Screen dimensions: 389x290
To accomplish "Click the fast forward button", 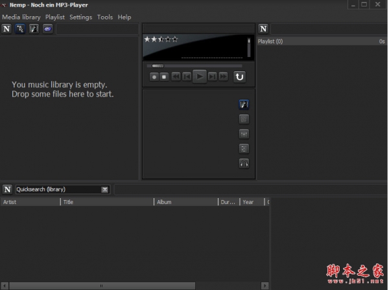I will pyautogui.click(x=223, y=76).
